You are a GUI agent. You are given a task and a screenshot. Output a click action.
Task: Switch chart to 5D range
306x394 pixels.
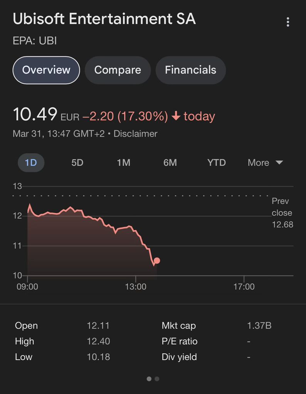click(77, 163)
